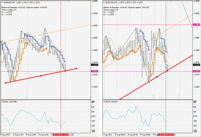Click the CCI(14) -96.5517 indicator label

tap(111, 102)
